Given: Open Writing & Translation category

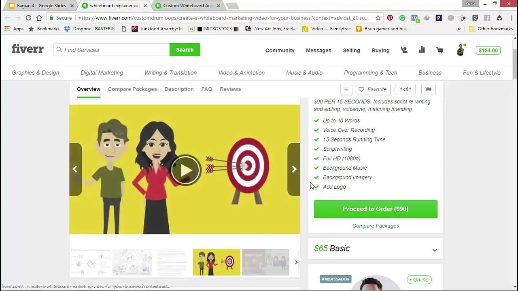Looking at the screenshot, I should pos(170,73).
